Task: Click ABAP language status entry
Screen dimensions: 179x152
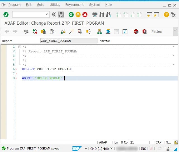Action: [x=103, y=142]
